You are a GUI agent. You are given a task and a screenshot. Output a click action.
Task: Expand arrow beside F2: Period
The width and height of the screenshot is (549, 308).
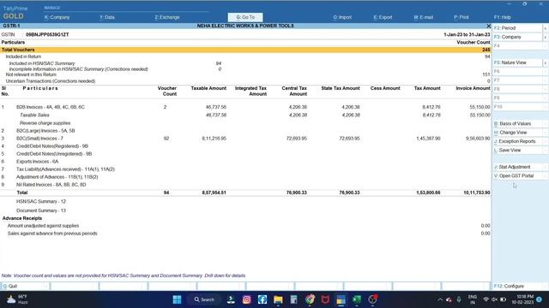pyautogui.click(x=546, y=28)
